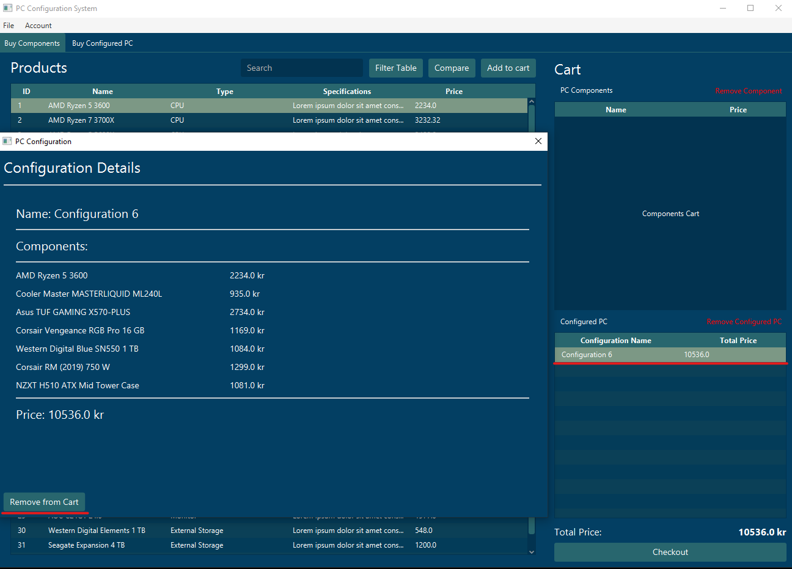Maximize the PC Configuration System window
This screenshot has width=792, height=569.
point(750,9)
